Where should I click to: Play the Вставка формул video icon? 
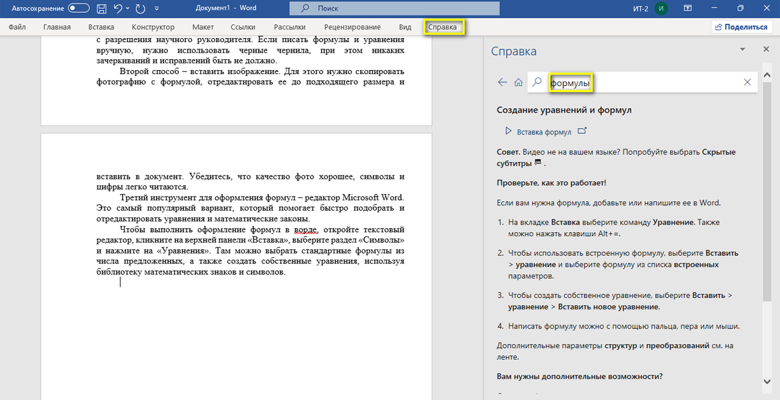coord(508,131)
